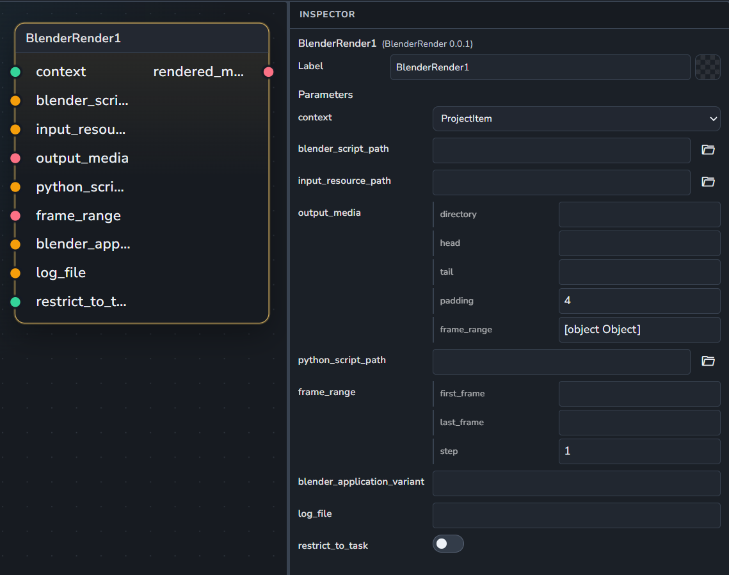Click the log_file node port dot
729x575 pixels.
point(15,273)
